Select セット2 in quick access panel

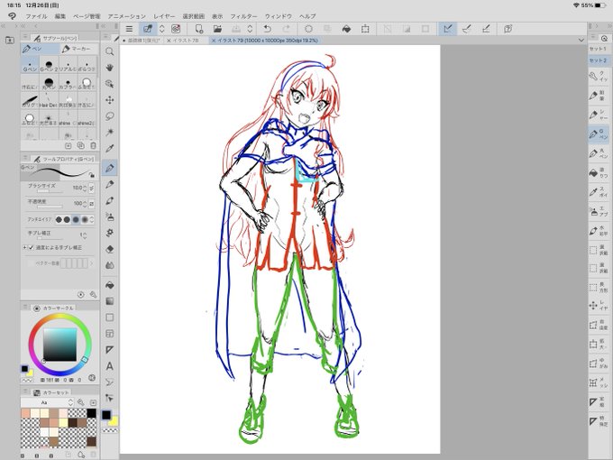(598, 60)
